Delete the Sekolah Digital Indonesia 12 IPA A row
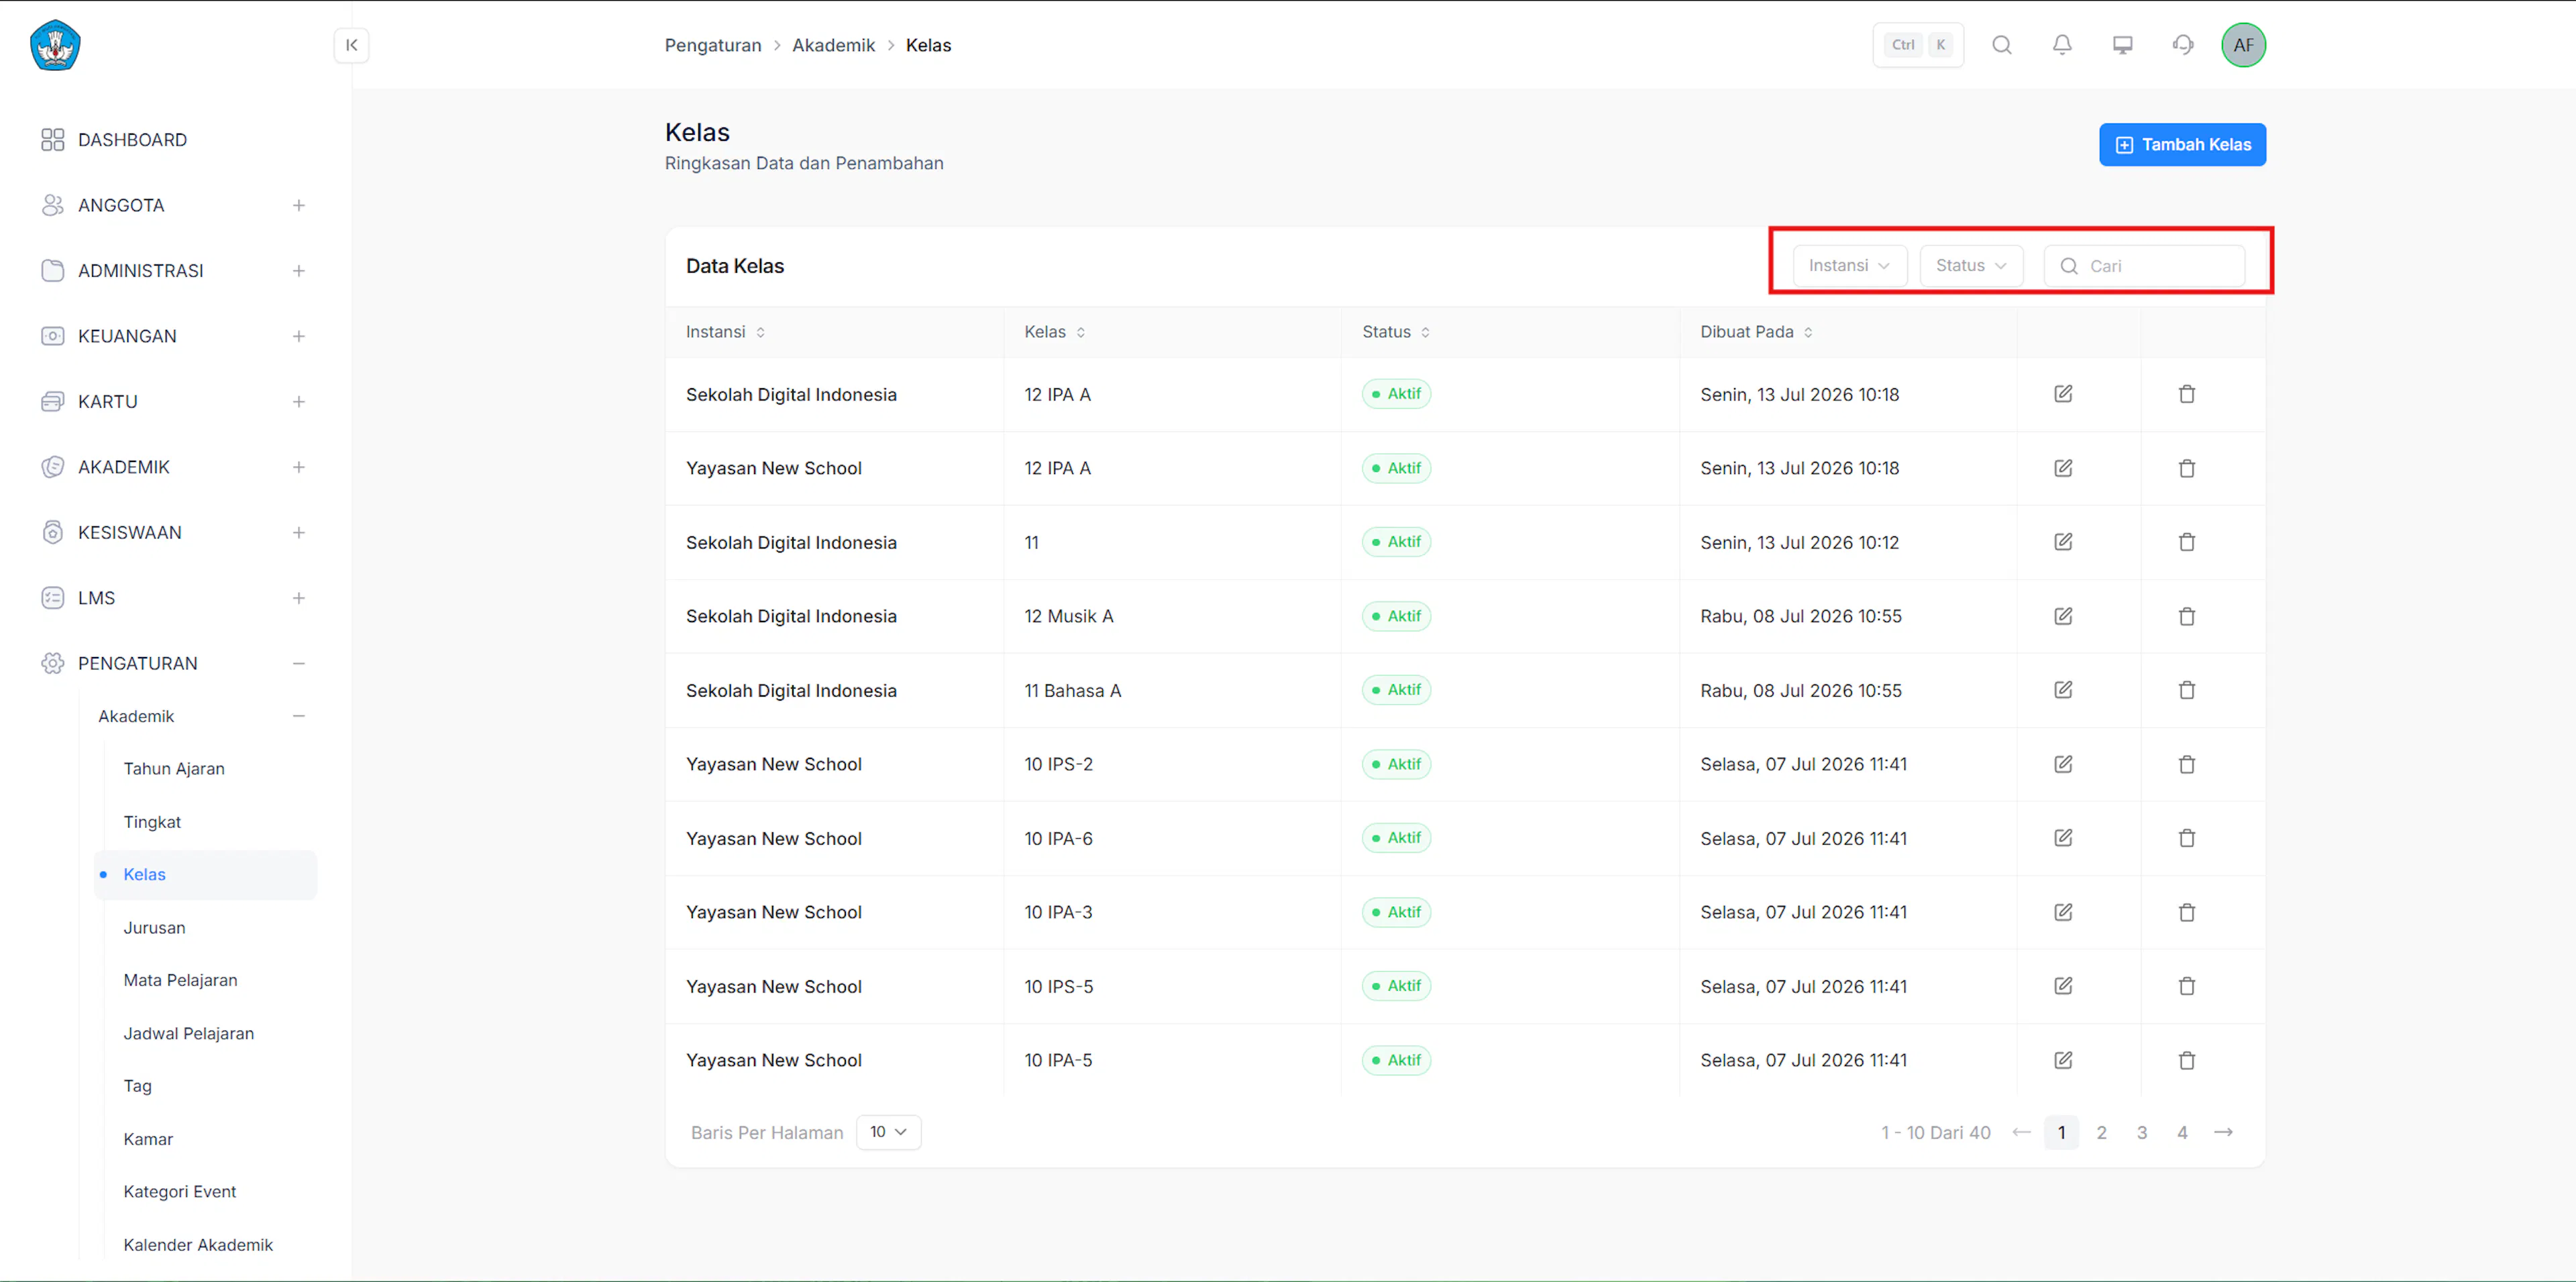The width and height of the screenshot is (2576, 1282). 2187,394
